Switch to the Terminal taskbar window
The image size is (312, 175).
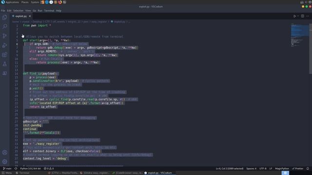23,173
